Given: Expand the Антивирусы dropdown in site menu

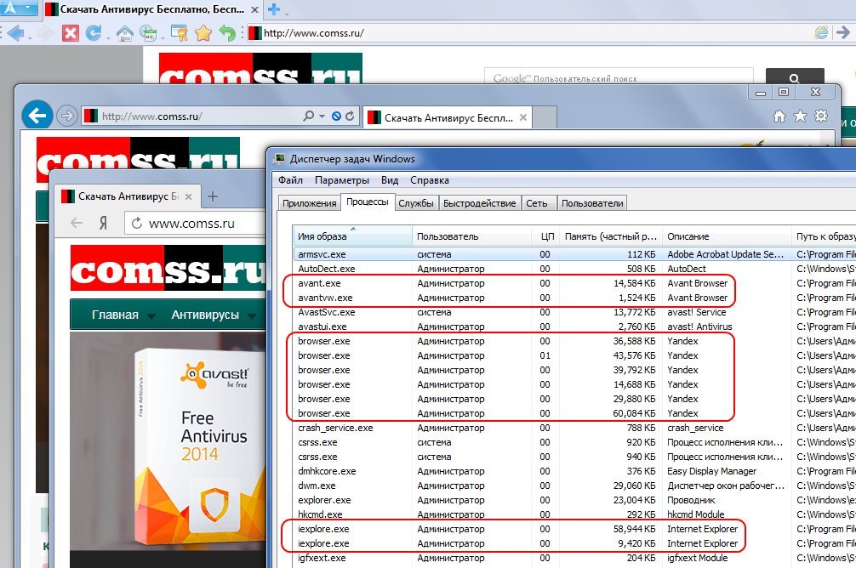Looking at the screenshot, I should tap(210, 315).
